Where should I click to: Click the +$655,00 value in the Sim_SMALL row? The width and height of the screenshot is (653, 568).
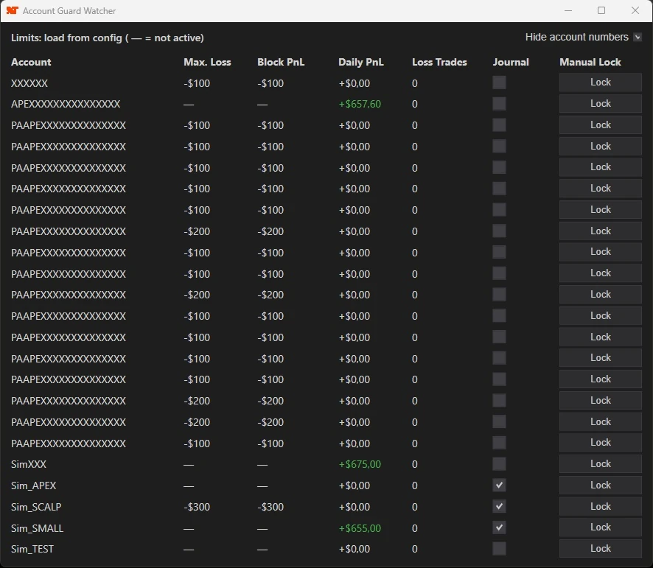click(360, 528)
